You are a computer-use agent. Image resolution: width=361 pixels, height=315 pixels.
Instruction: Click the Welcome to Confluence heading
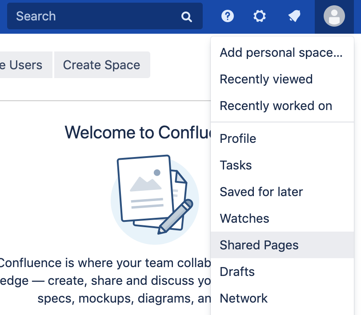click(x=138, y=133)
